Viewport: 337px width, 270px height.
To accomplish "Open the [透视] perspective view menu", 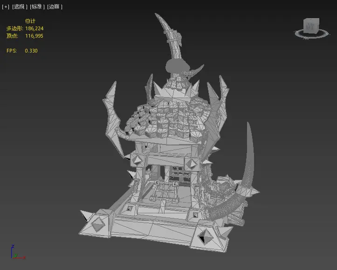I will pos(20,7).
